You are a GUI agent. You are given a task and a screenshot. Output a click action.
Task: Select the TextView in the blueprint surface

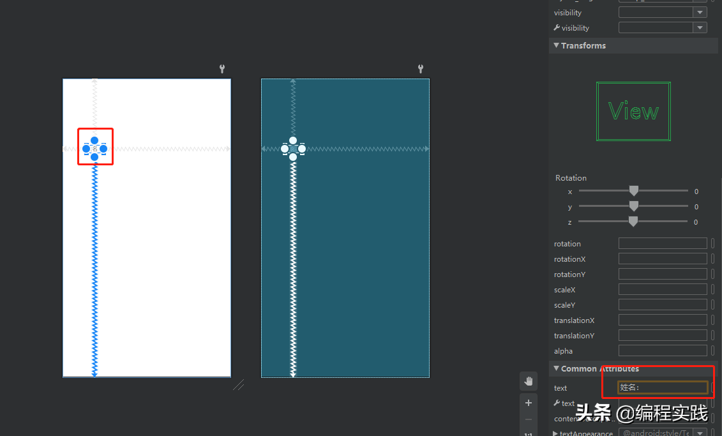tap(293, 149)
